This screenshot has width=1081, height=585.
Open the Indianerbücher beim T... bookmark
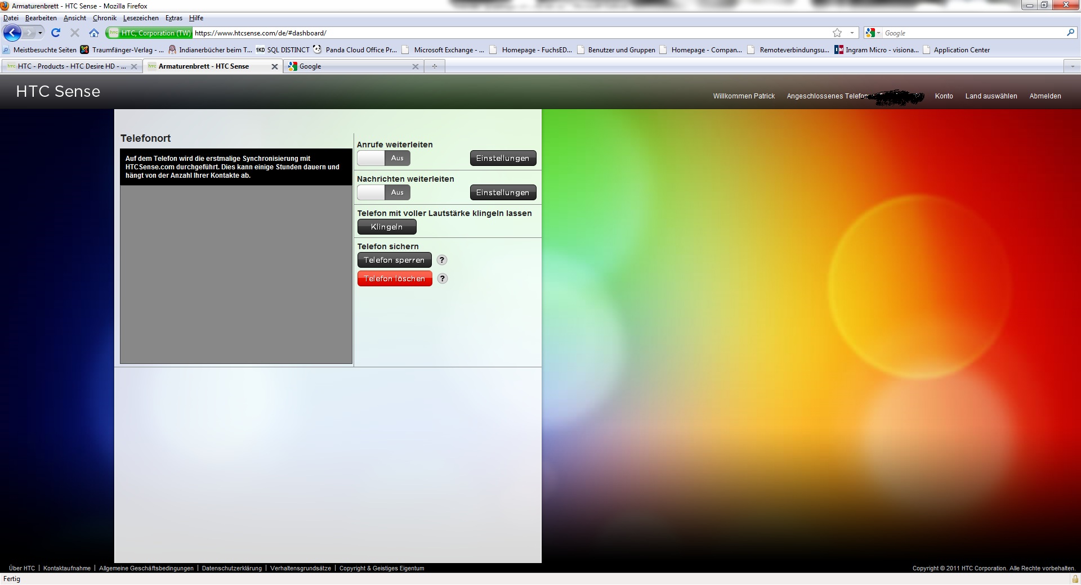tap(210, 50)
